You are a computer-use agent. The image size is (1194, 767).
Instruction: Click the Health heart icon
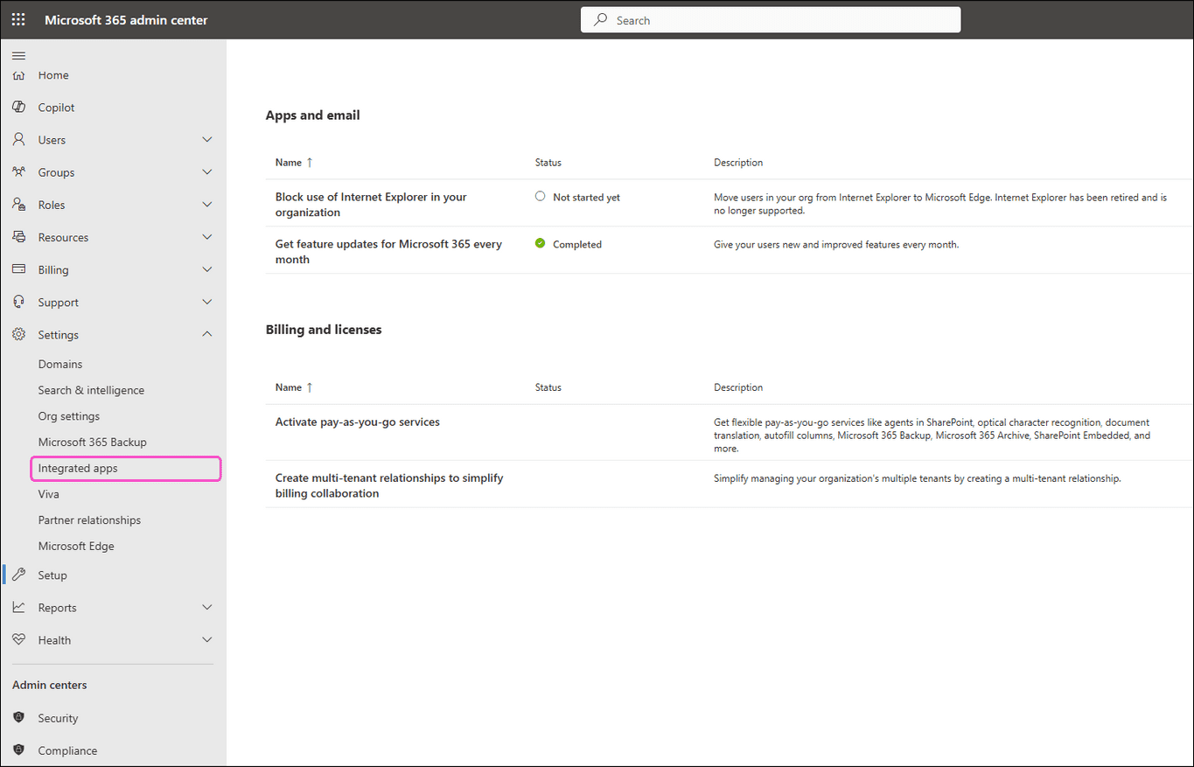pyautogui.click(x=18, y=639)
